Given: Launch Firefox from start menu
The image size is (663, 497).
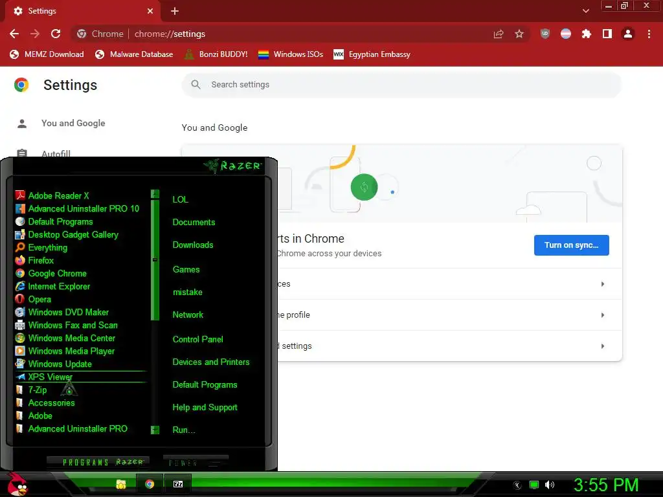Looking at the screenshot, I should pyautogui.click(x=34, y=260).
